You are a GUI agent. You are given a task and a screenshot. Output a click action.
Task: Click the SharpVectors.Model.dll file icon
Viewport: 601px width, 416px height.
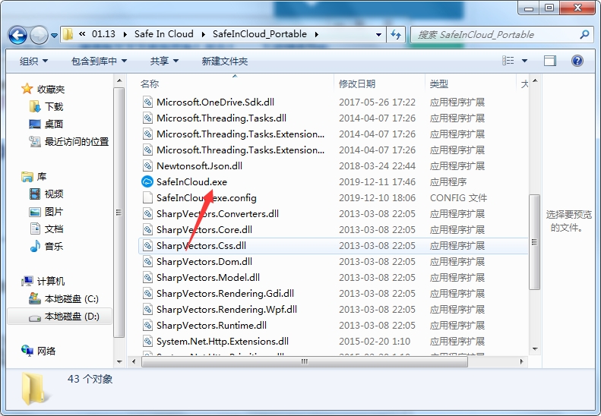coord(147,277)
